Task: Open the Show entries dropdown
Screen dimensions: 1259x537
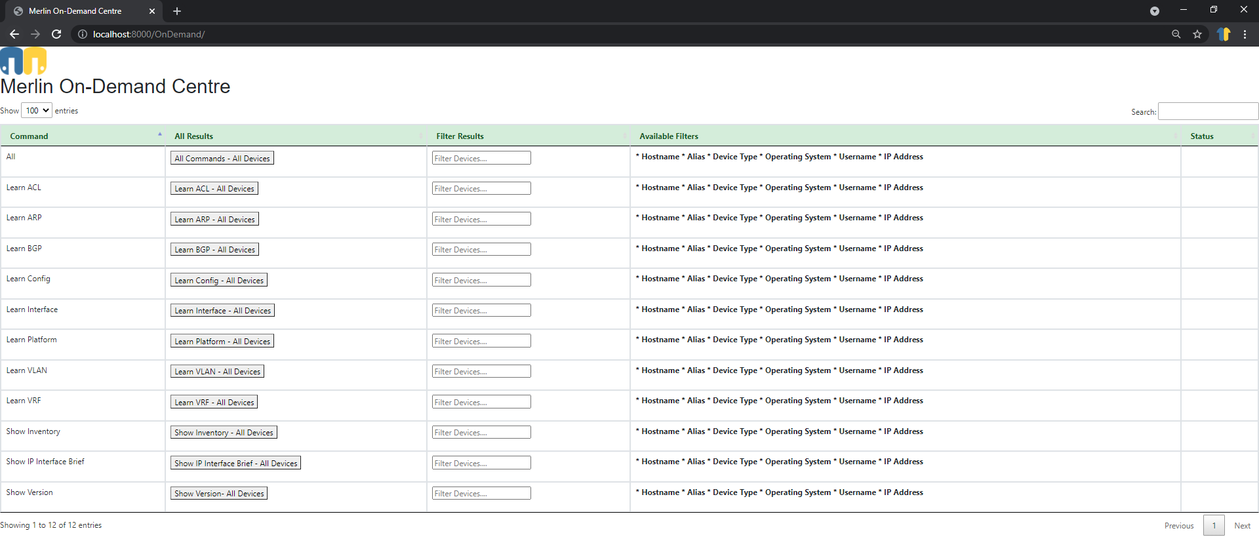Action: point(37,111)
